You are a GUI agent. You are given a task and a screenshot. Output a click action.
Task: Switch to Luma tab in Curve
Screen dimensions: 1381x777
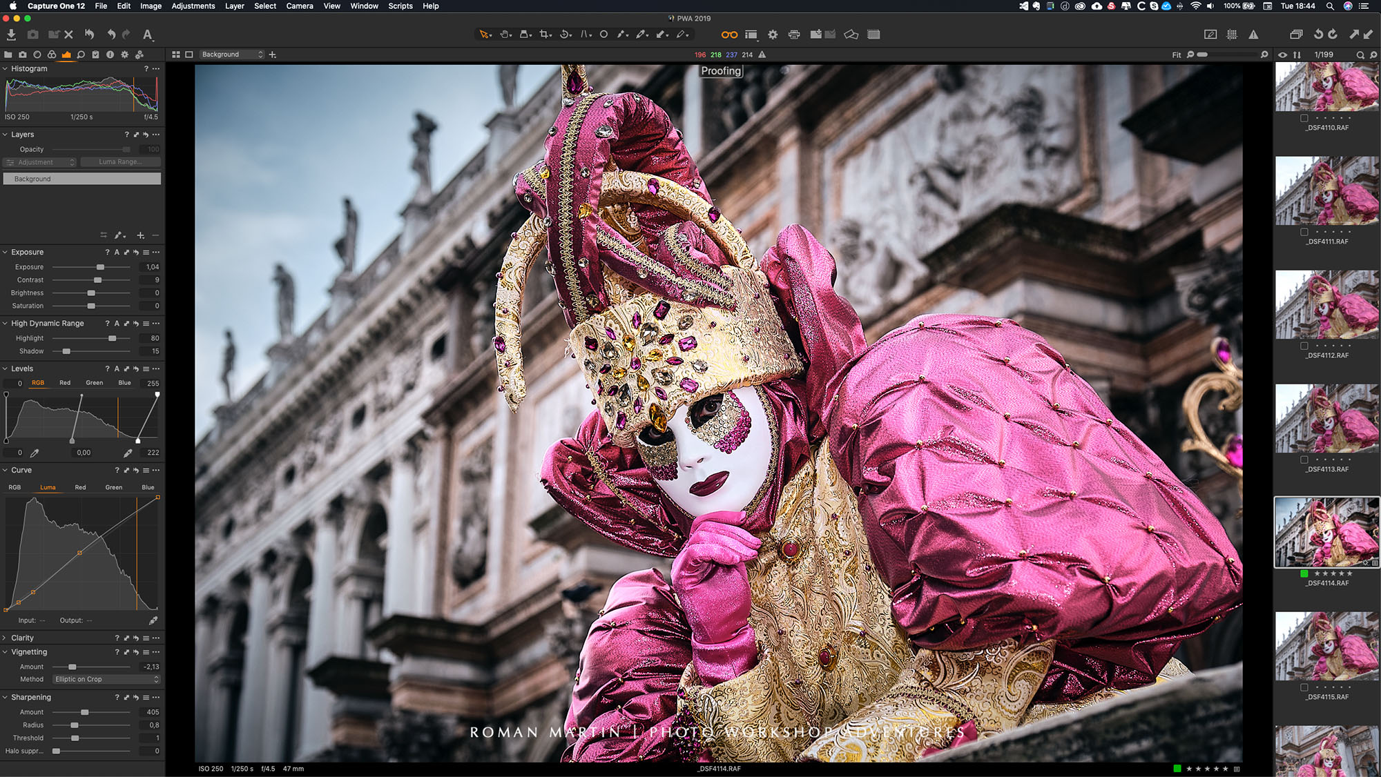tap(48, 488)
